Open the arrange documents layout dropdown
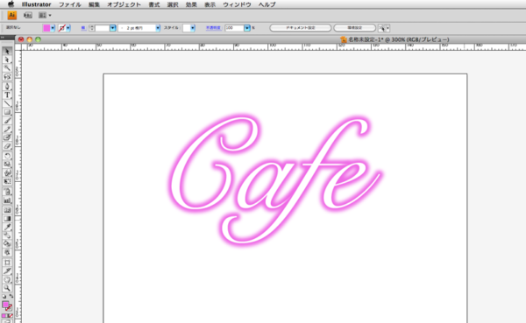Screen dimensions: 526x323 [45, 15]
